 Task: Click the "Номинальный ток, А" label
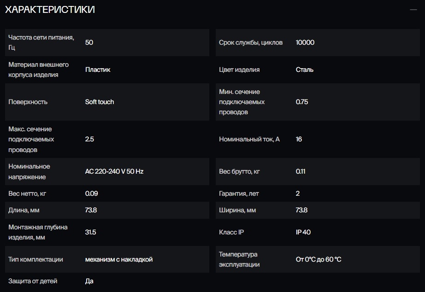point(249,139)
